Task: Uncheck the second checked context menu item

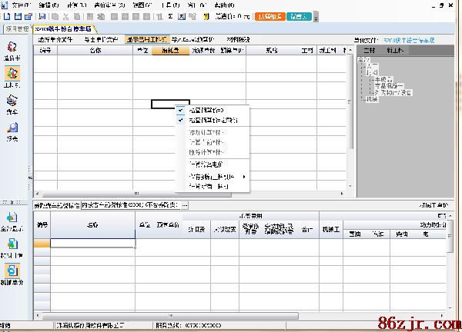Action: tap(212, 120)
